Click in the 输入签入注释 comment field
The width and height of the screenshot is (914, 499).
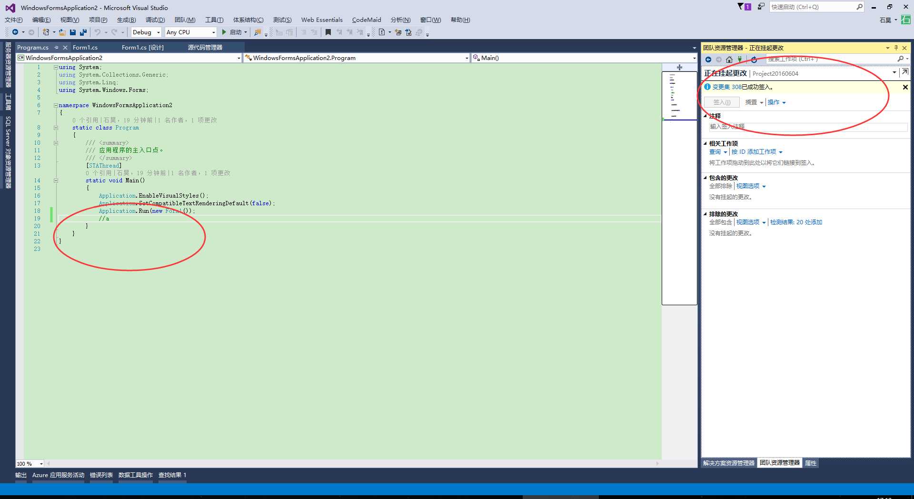coord(808,127)
